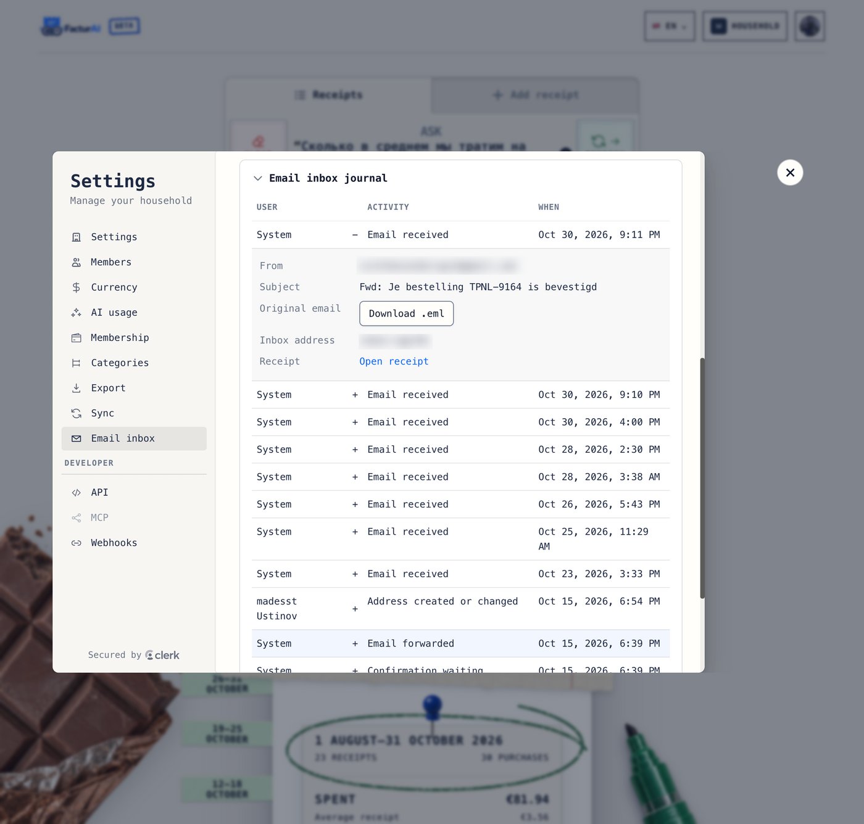Click the Household button in header
The width and height of the screenshot is (864, 824).
[745, 27]
